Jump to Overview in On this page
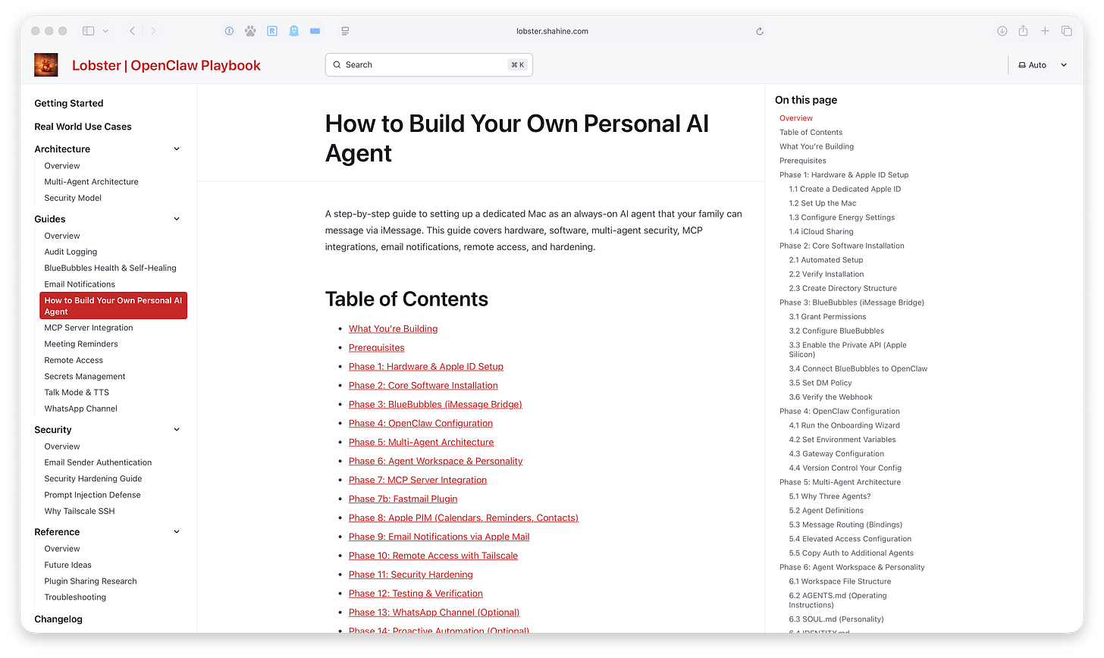This screenshot has width=1104, height=658. pyautogui.click(x=795, y=118)
